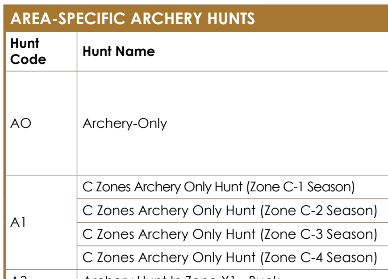Click the partially visible A3 hunt code cell
Image resolution: width=388 pixels, height=279 pixels.
click(x=41, y=275)
